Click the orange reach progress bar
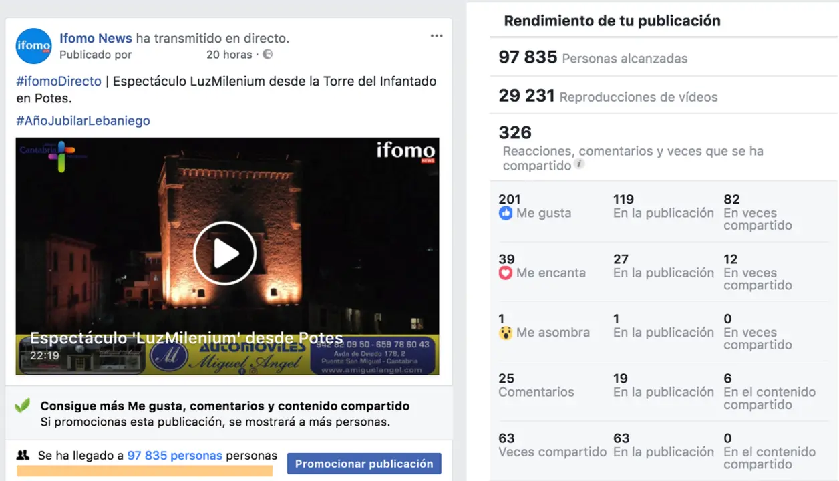Viewport: 839px width, 481px height. point(144,471)
